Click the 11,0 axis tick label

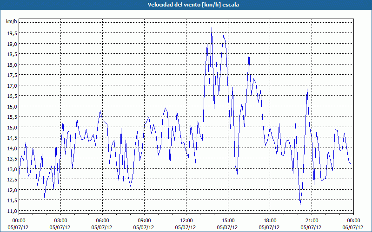click(13, 211)
